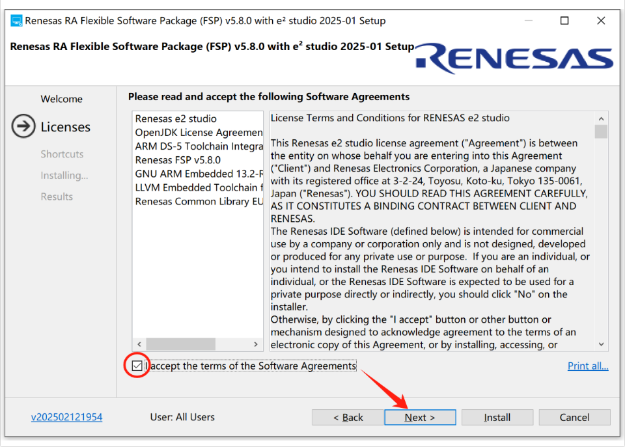Click the license list's right scroll arrow
625x447 pixels.
click(255, 344)
